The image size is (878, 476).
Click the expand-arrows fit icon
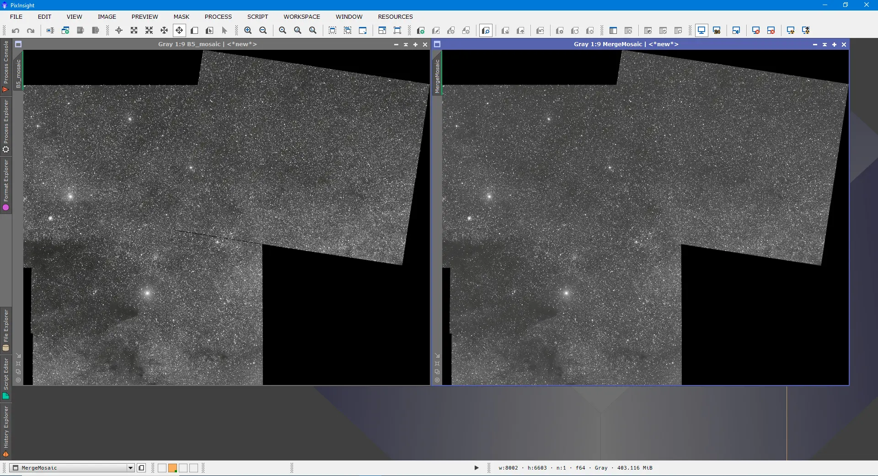point(134,31)
